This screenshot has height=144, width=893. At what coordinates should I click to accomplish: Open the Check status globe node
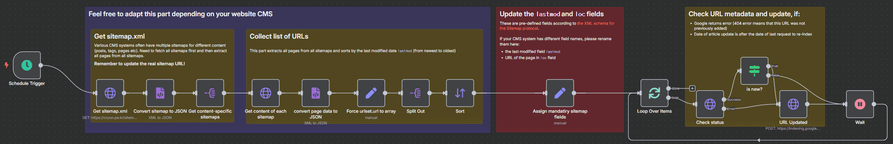click(x=710, y=104)
